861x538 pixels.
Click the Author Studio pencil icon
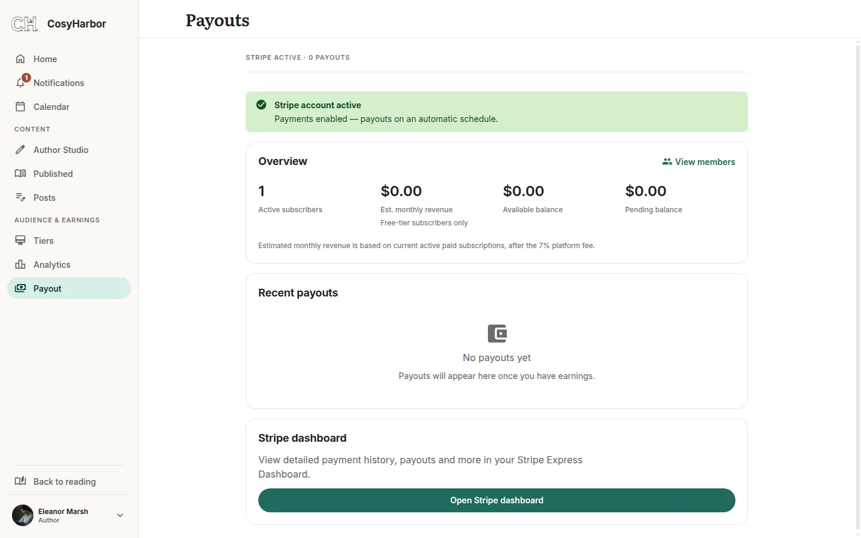point(20,149)
